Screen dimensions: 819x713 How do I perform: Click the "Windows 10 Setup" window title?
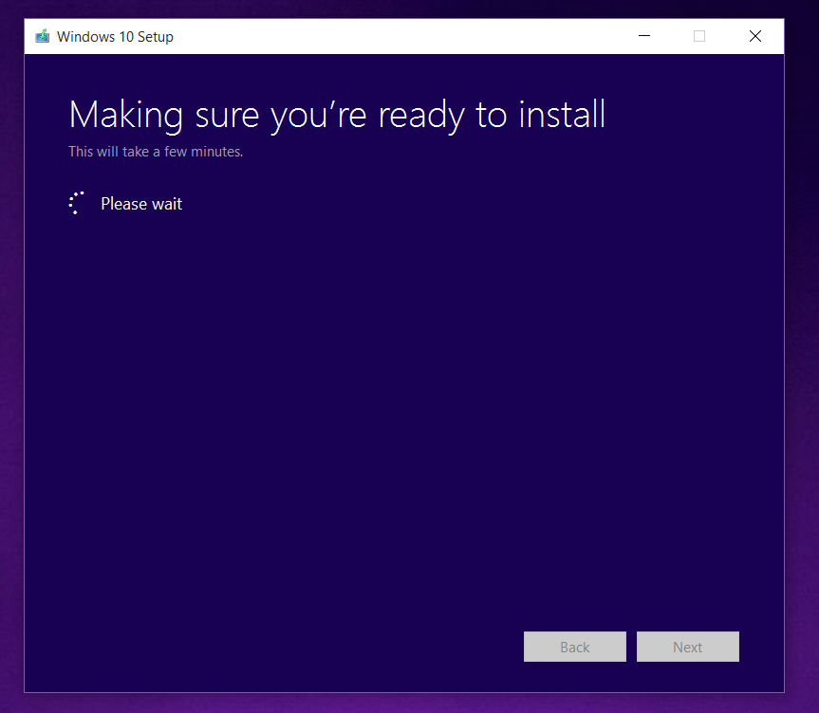click(x=115, y=37)
